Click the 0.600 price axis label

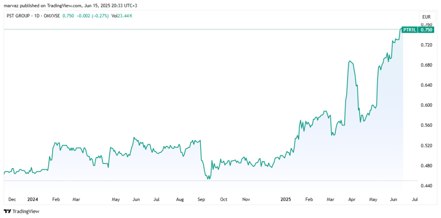426,105
